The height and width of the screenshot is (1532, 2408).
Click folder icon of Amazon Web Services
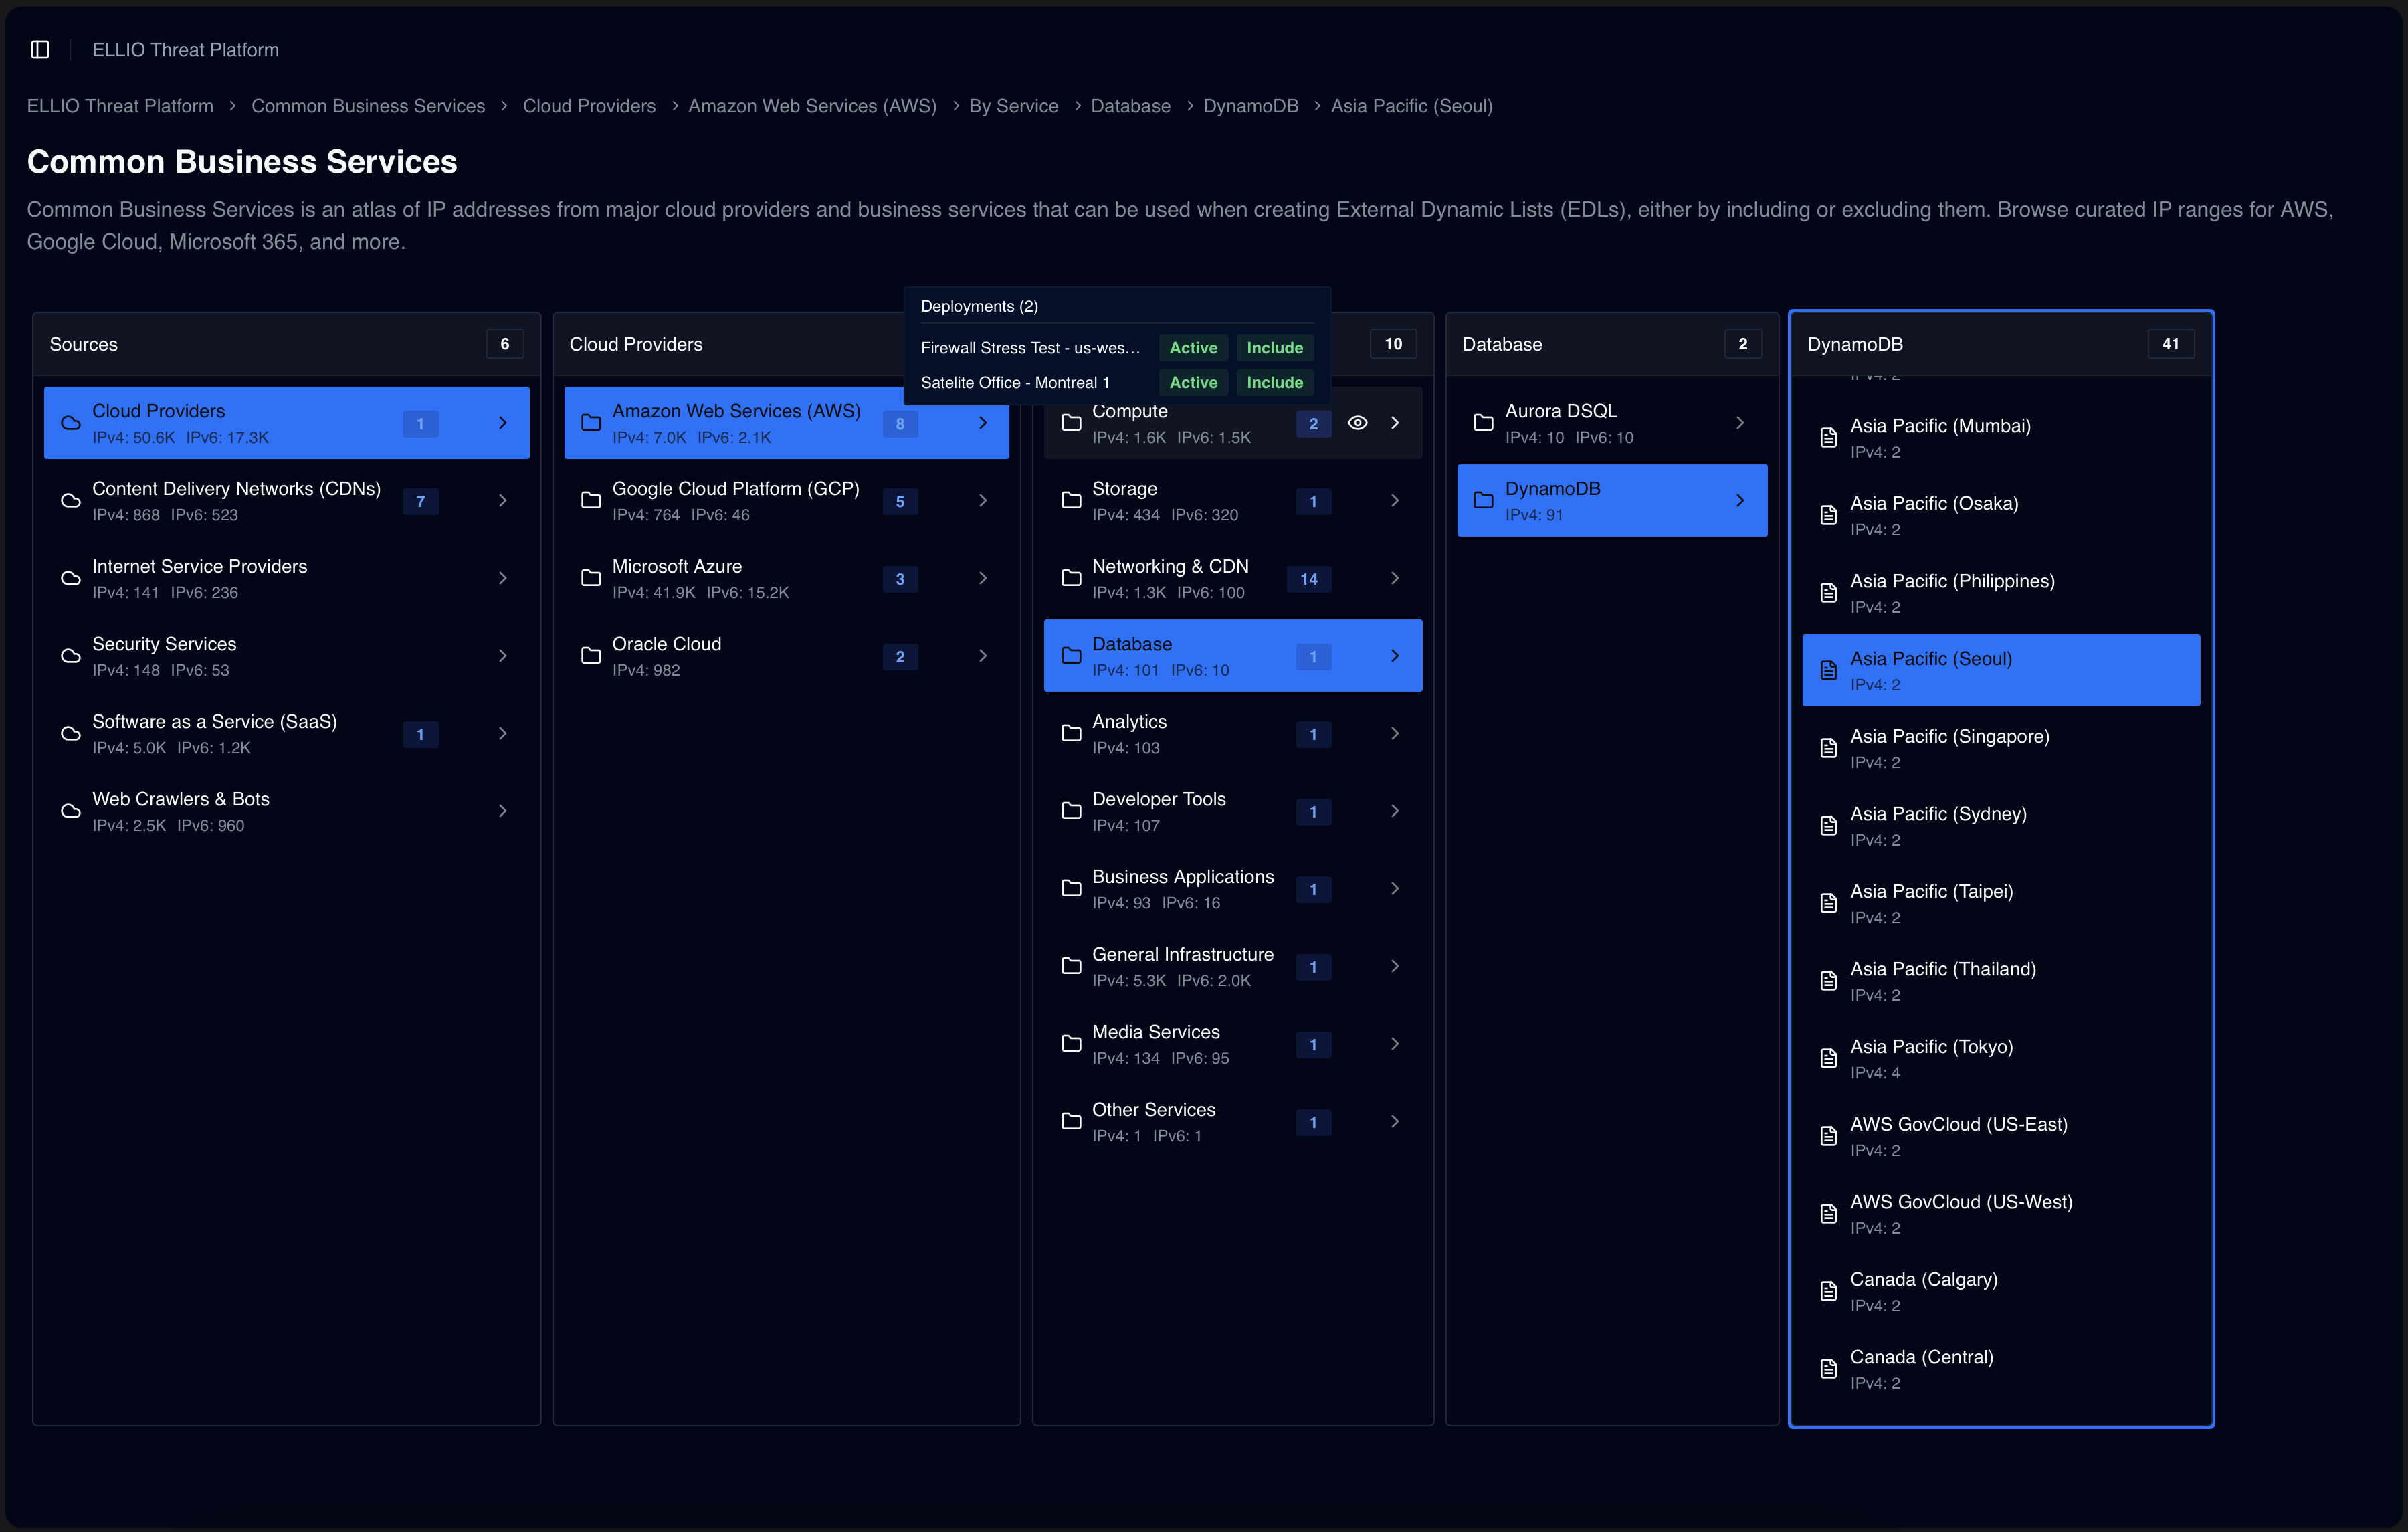[591, 423]
